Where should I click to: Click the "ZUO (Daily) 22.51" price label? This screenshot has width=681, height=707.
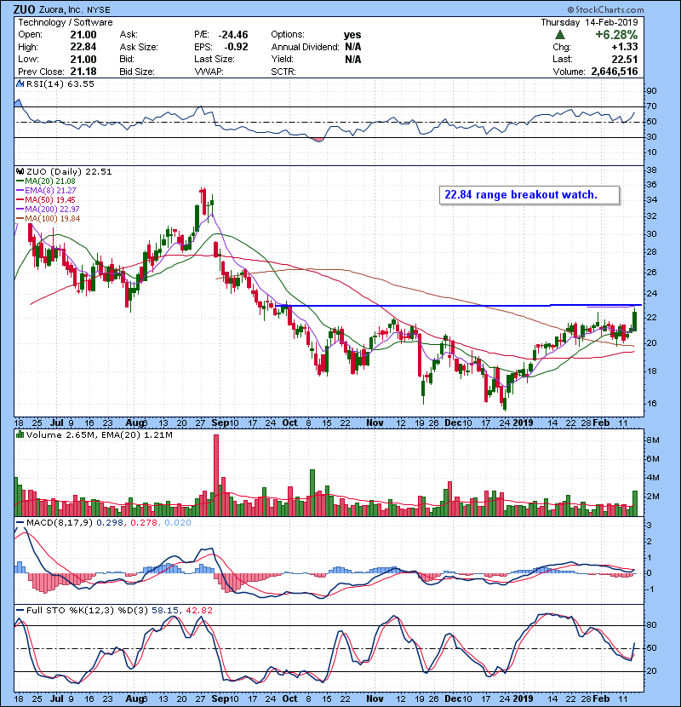(x=69, y=171)
